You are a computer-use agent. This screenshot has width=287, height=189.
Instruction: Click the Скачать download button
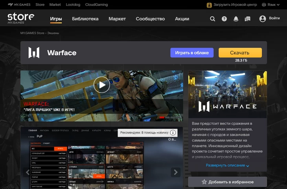tap(240, 53)
